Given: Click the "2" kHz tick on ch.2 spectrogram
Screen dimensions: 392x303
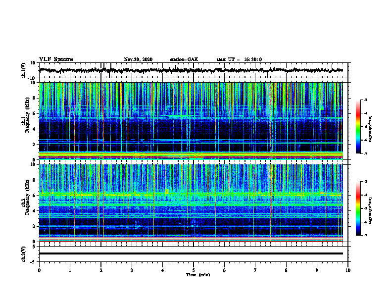Looking at the screenshot, I should point(34,226).
